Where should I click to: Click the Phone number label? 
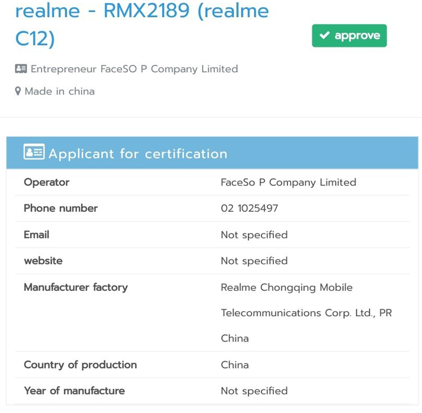tap(61, 208)
